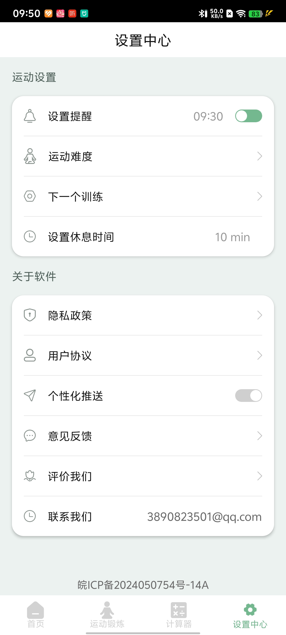This screenshot has height=635, width=286.
Task: Tap the shield icon next to 隐私政策
Action: [30, 315]
